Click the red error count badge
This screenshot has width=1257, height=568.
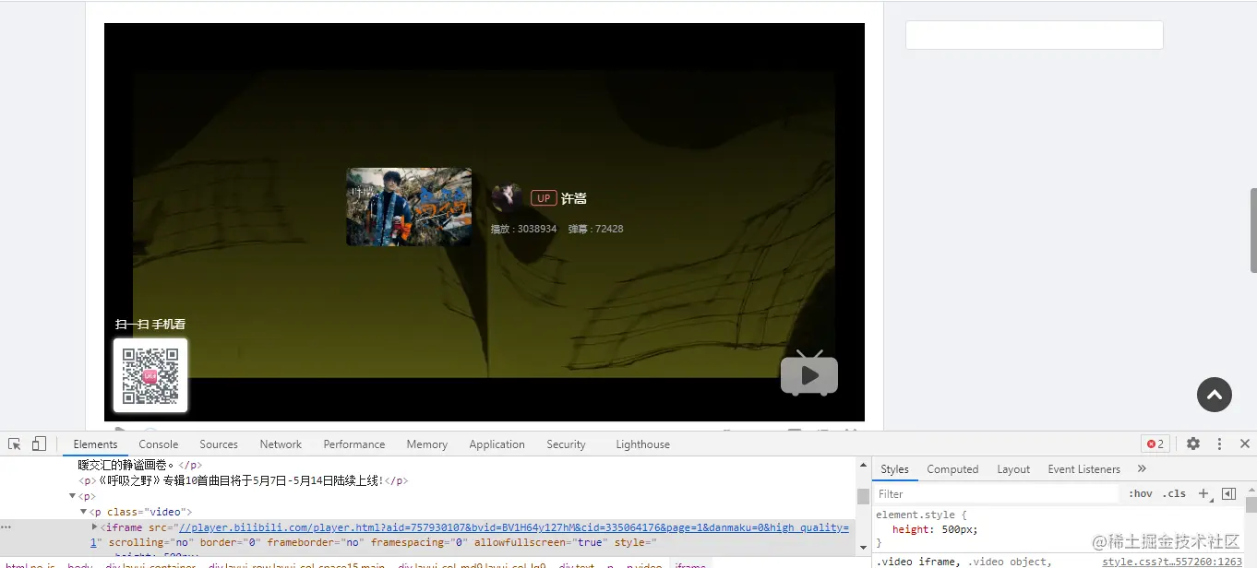(1155, 444)
